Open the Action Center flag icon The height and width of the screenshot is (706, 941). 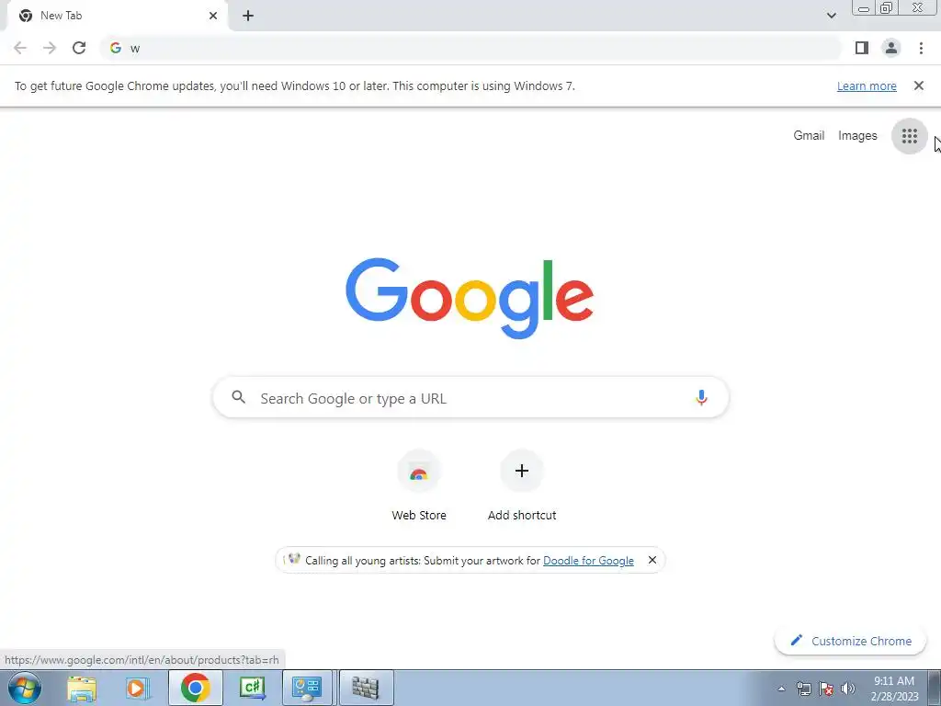coord(826,689)
